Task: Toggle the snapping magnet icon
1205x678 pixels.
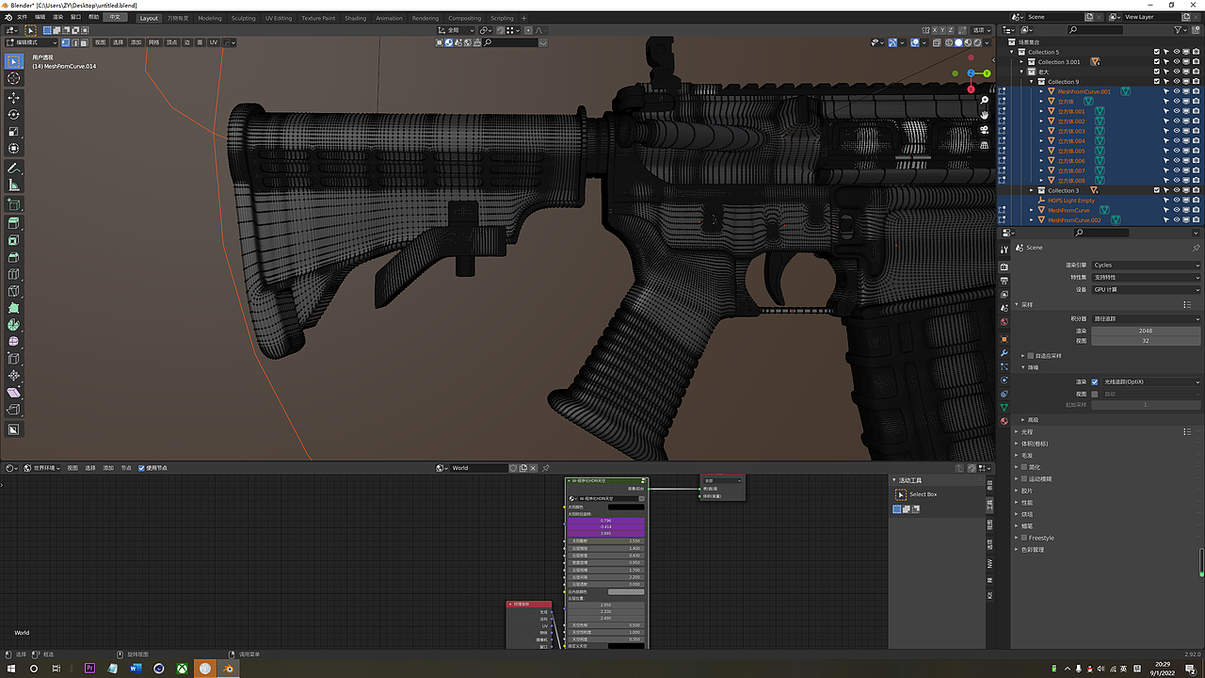Action: tap(501, 30)
